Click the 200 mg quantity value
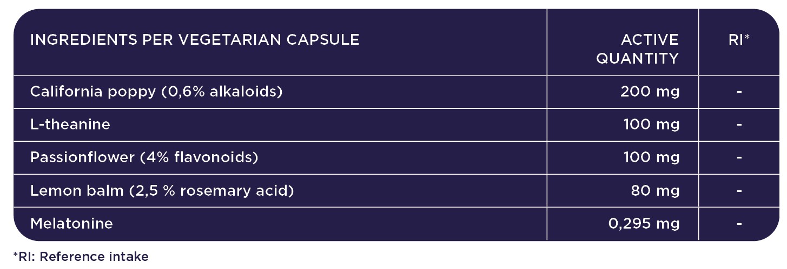The image size is (787, 269). pos(650,92)
